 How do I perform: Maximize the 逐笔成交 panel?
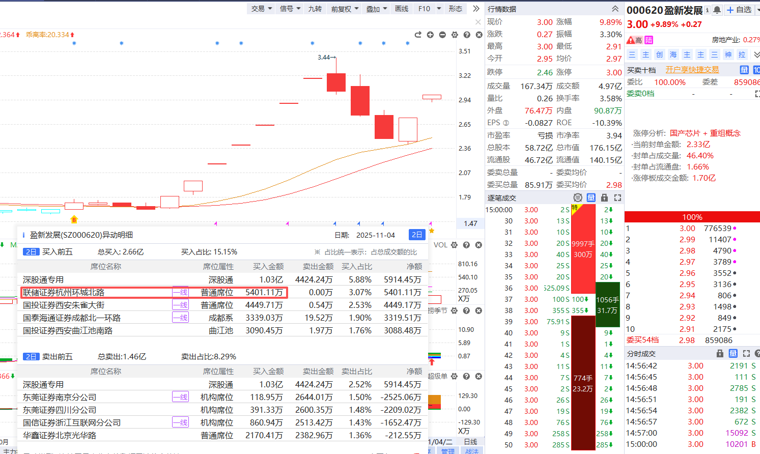point(617,197)
